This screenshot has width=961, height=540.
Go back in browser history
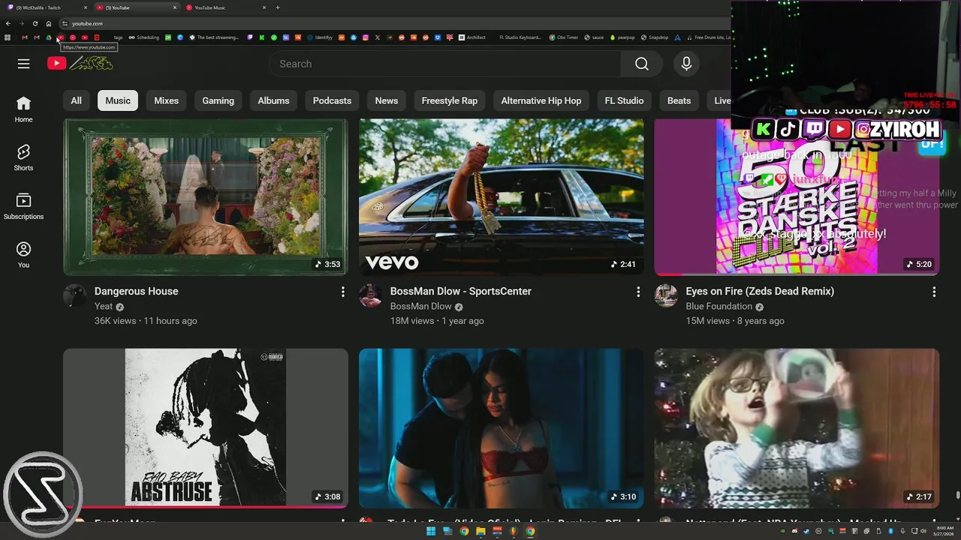click(x=8, y=23)
